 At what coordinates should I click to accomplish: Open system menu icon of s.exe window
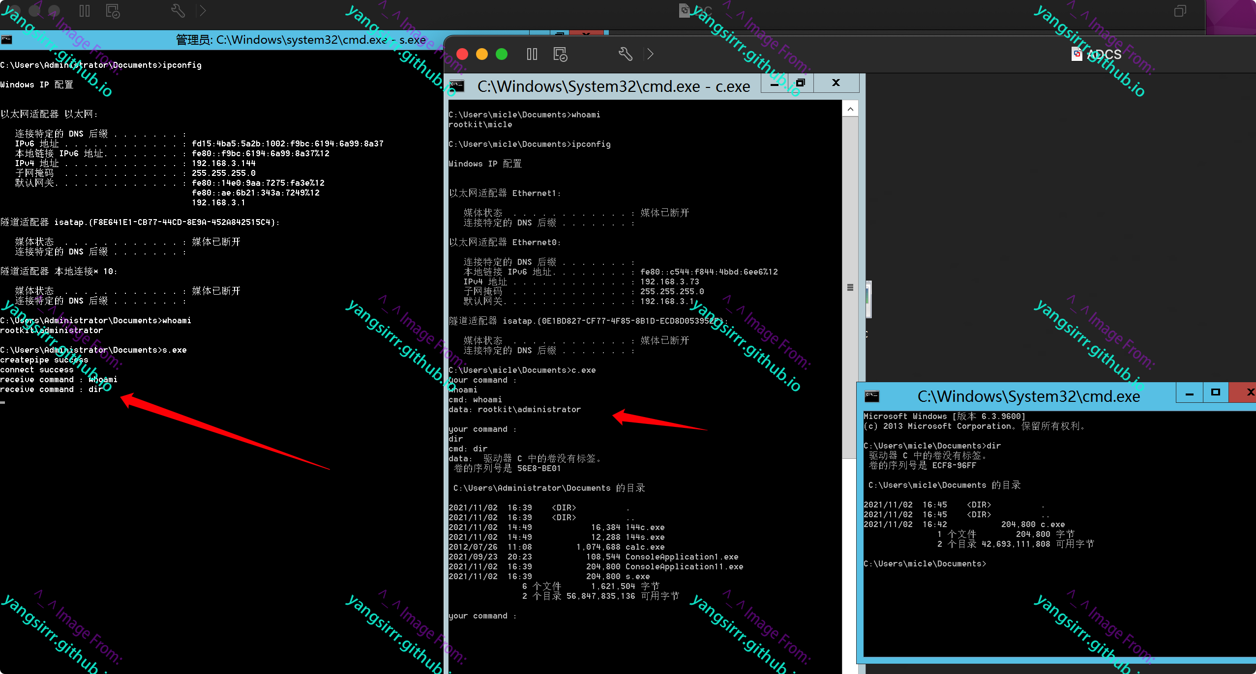coord(7,39)
